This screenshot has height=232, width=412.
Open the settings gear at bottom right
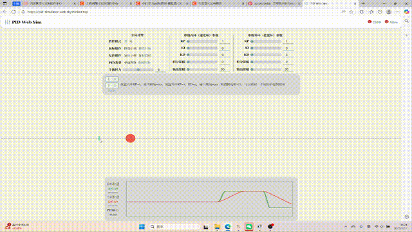[x=407, y=217]
